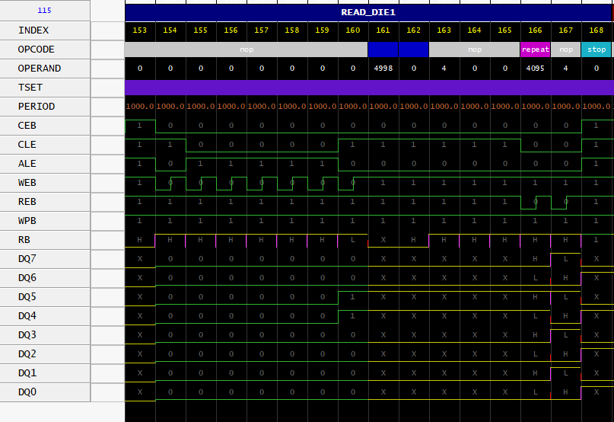This screenshot has height=422, width=614.
Task: Click the blue opcode cell at index 161
Action: (x=383, y=50)
